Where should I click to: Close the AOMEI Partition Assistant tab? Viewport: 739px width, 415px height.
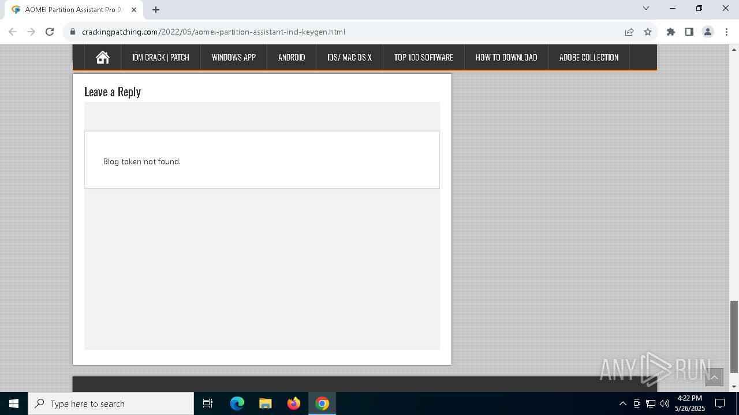pos(134,10)
